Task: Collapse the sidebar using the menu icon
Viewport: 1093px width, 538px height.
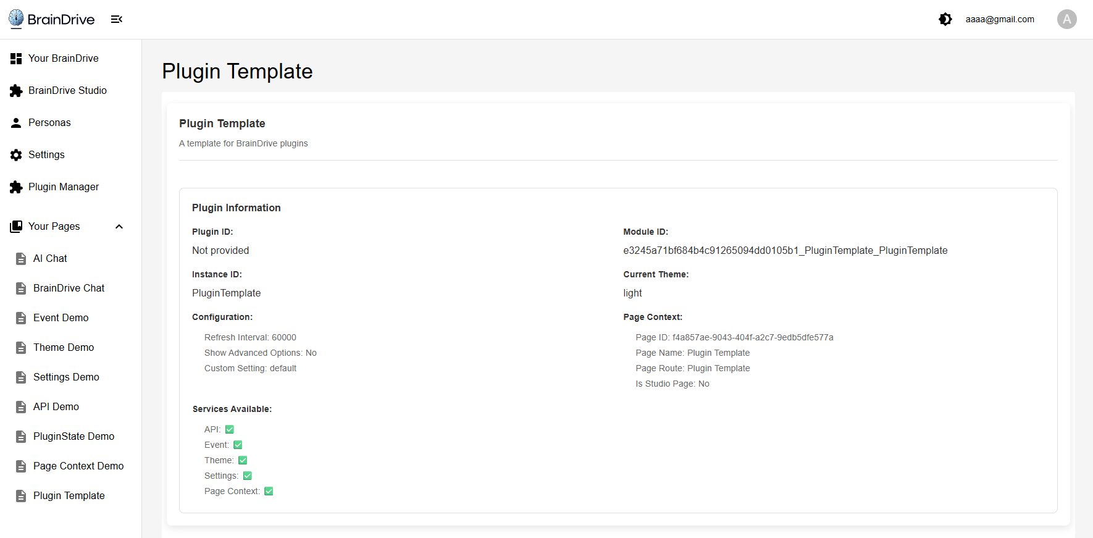Action: [x=117, y=19]
